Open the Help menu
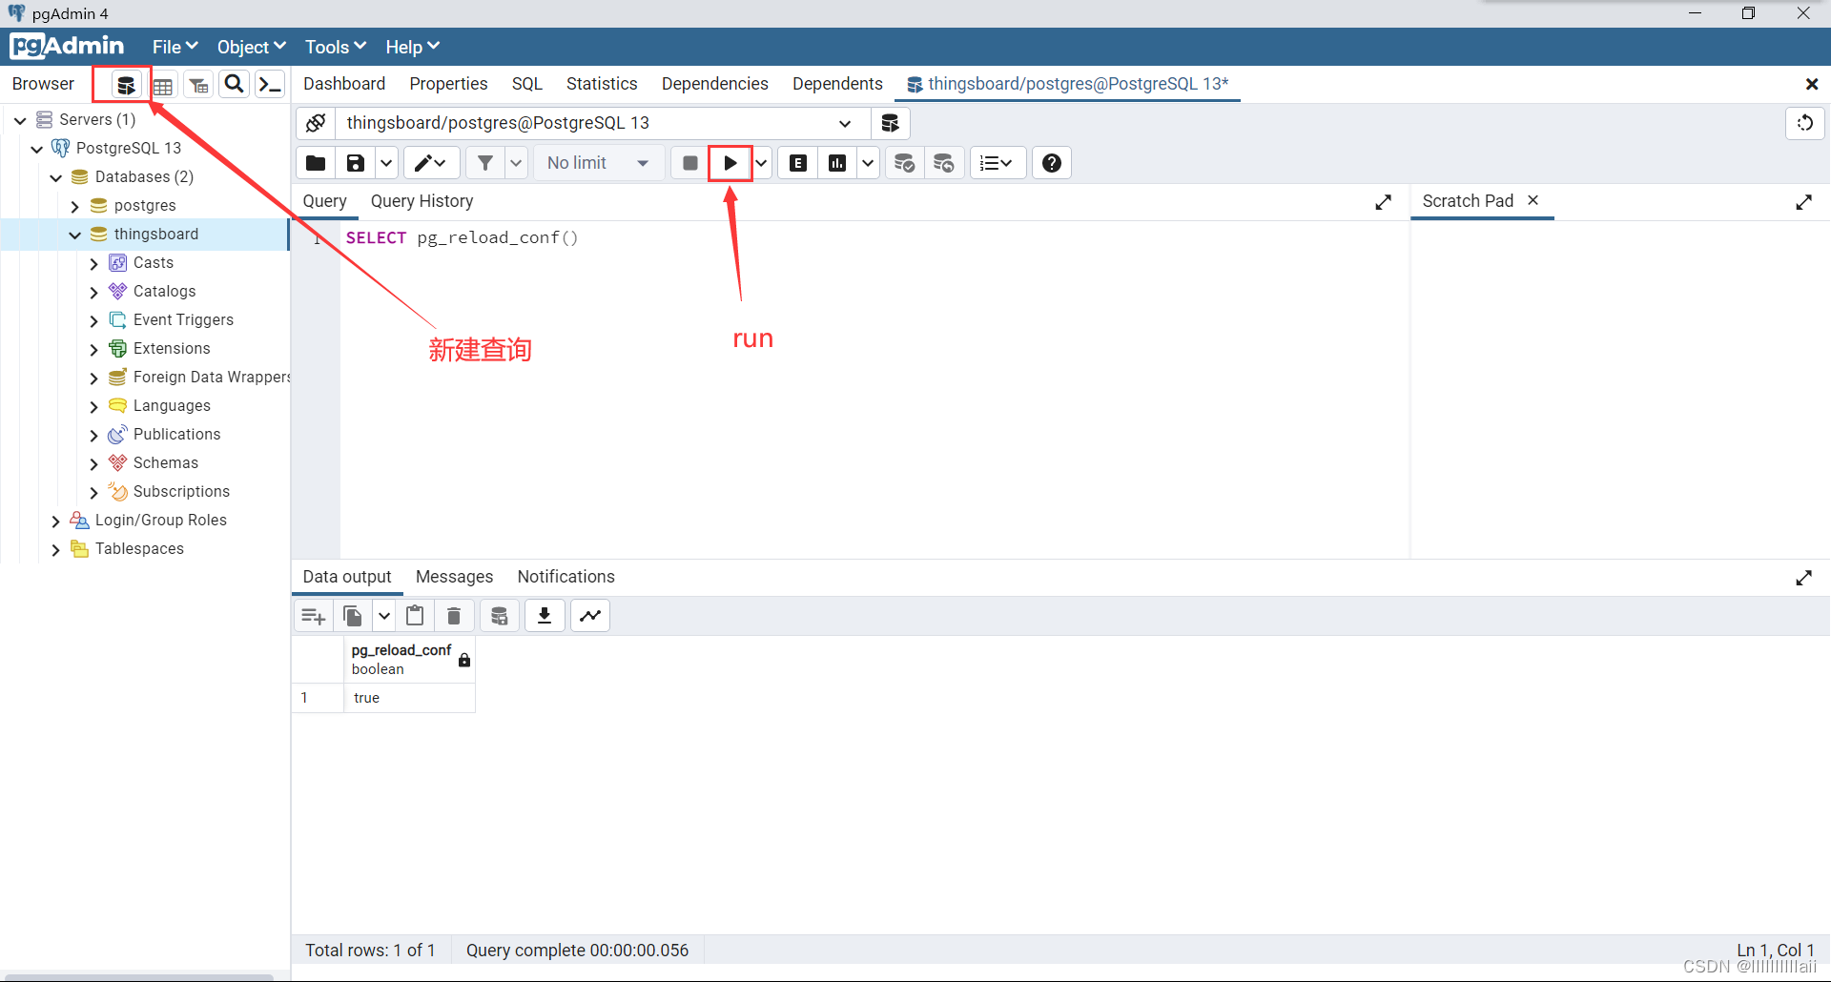The image size is (1831, 982). click(x=412, y=47)
